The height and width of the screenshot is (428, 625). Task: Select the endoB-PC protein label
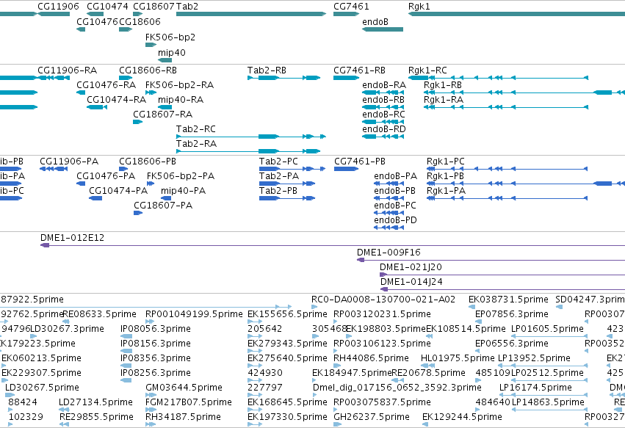[395, 206]
